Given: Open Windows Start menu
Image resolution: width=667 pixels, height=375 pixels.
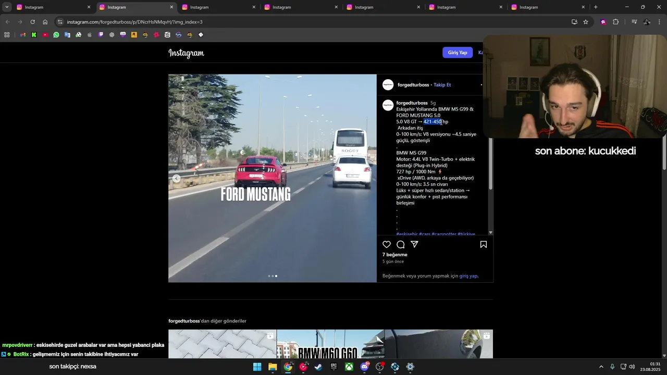Looking at the screenshot, I should point(257,367).
